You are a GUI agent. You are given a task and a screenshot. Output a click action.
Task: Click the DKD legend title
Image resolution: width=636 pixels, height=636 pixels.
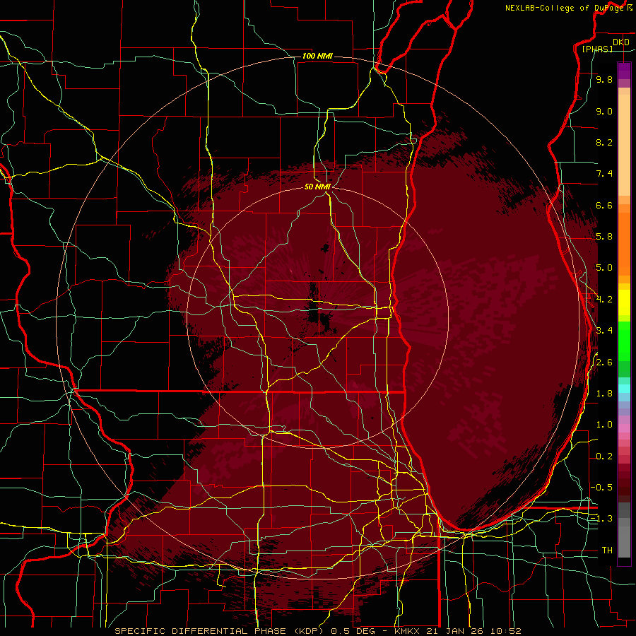(x=621, y=42)
